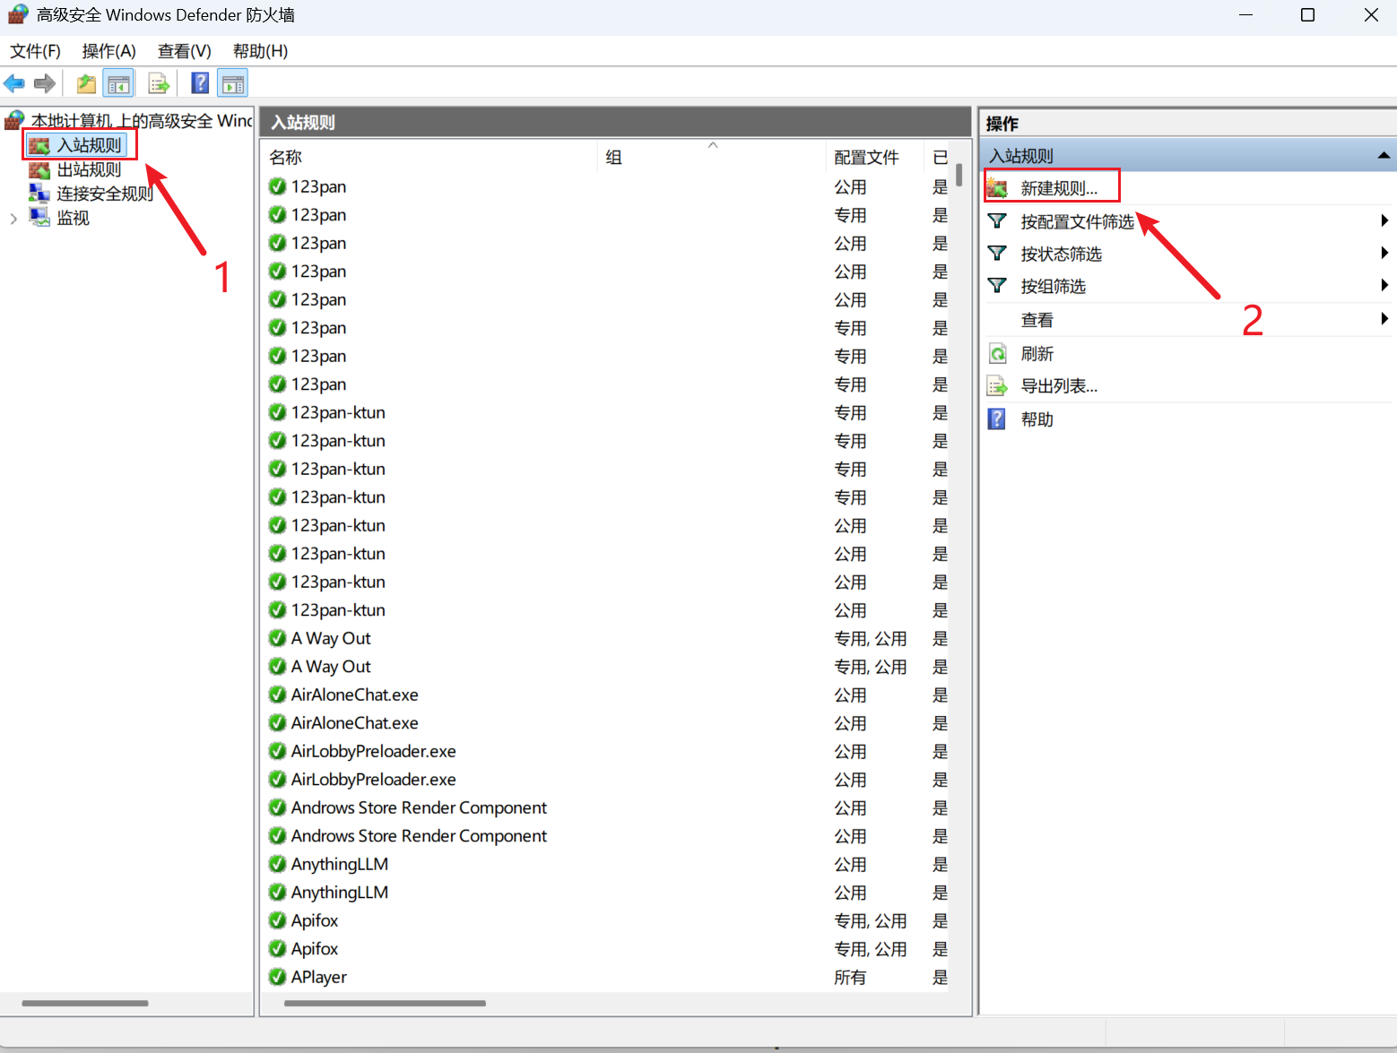The image size is (1397, 1053).
Task: Click the Forward arrow in toolbar
Action: click(45, 84)
